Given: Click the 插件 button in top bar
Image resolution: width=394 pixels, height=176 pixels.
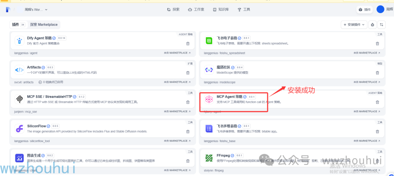Looking at the screenshot, I should tap(364, 9).
